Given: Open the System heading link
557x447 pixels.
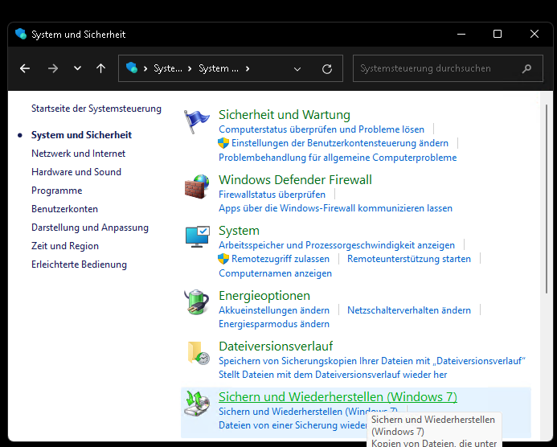Looking at the screenshot, I should coord(239,231).
